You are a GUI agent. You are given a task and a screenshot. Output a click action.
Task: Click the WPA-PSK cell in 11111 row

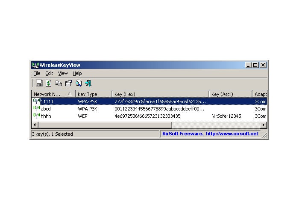point(88,101)
